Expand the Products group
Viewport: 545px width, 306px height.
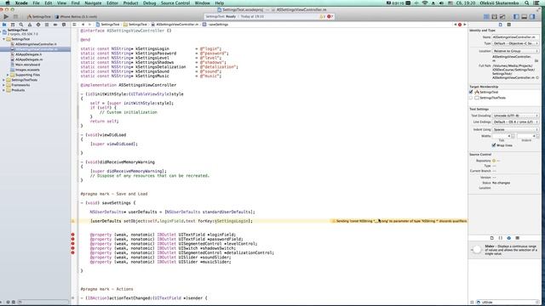(3, 90)
